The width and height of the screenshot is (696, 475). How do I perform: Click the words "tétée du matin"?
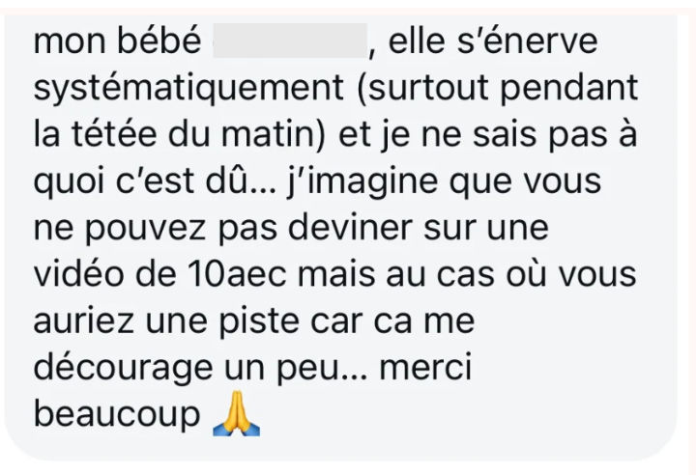pos(193,134)
